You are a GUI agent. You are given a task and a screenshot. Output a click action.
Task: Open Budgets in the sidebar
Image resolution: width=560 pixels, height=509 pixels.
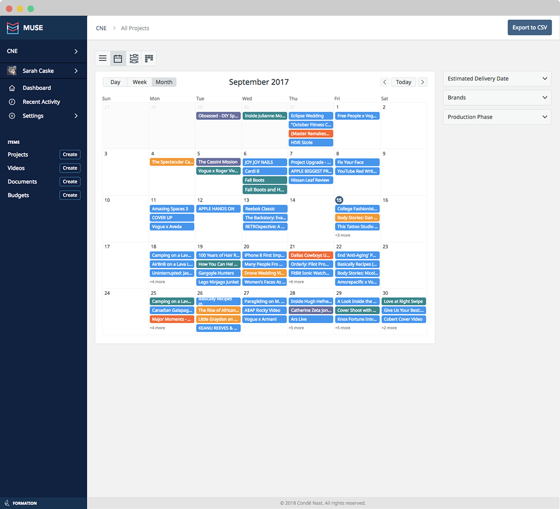tap(18, 195)
